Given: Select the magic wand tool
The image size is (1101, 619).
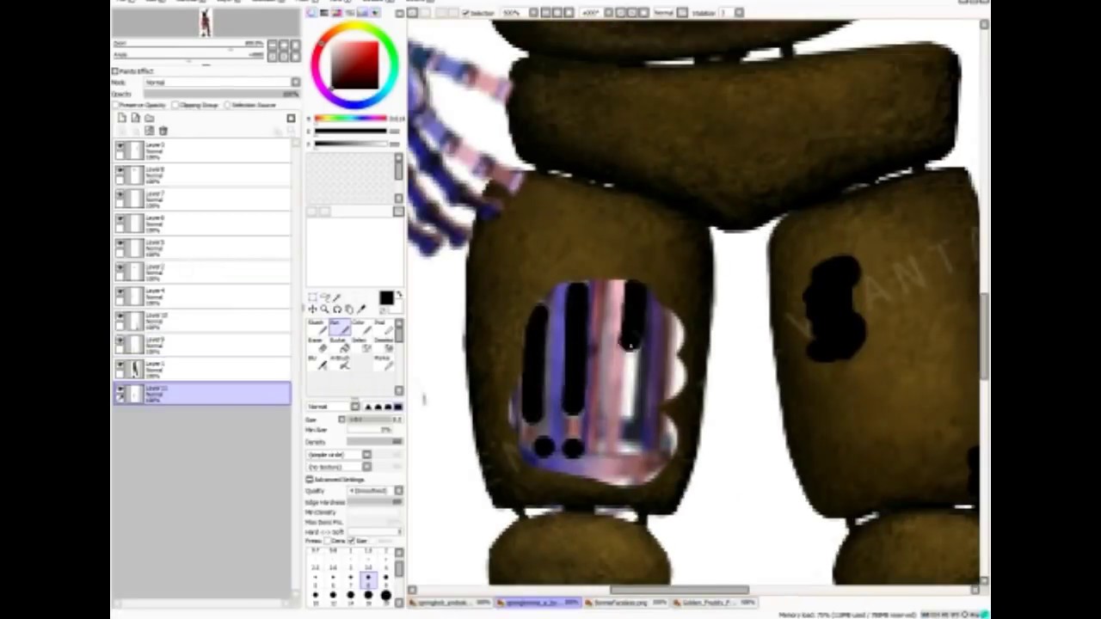Looking at the screenshot, I should [x=336, y=297].
